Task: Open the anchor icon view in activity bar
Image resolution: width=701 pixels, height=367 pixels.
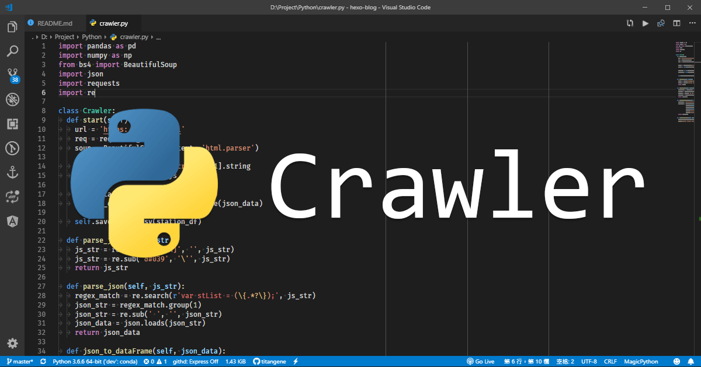Action: [x=12, y=172]
